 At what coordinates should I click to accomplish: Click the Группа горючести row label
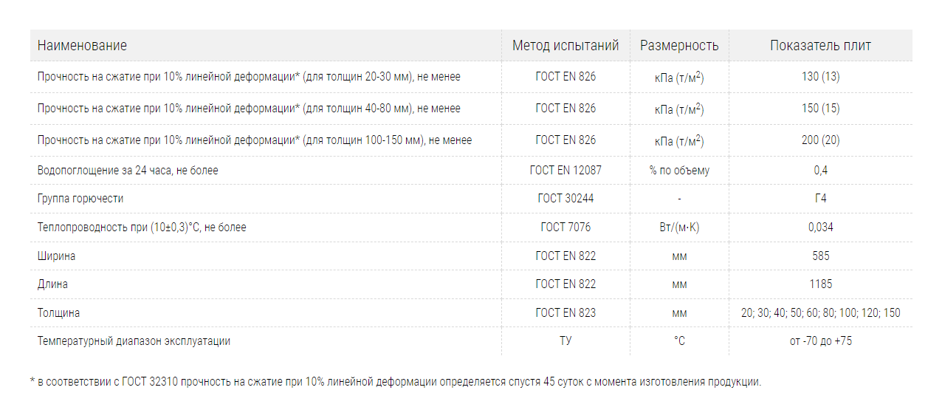coord(80,199)
